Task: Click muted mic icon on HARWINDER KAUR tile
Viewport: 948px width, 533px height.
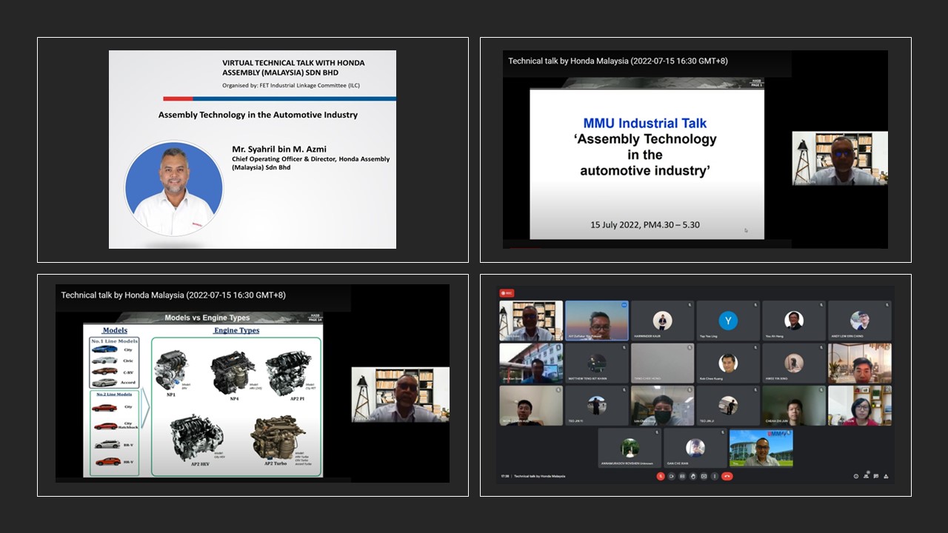Action: pyautogui.click(x=689, y=304)
